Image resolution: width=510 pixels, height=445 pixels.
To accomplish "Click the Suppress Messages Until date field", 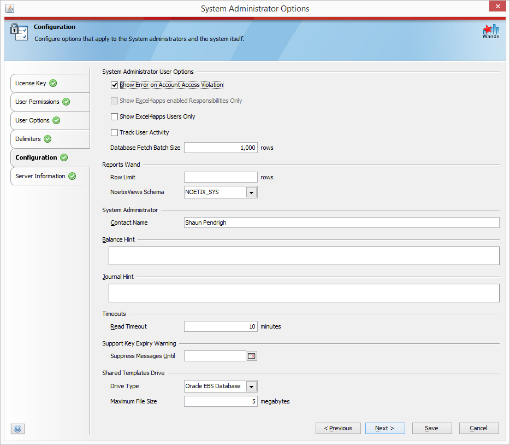I will [x=215, y=356].
